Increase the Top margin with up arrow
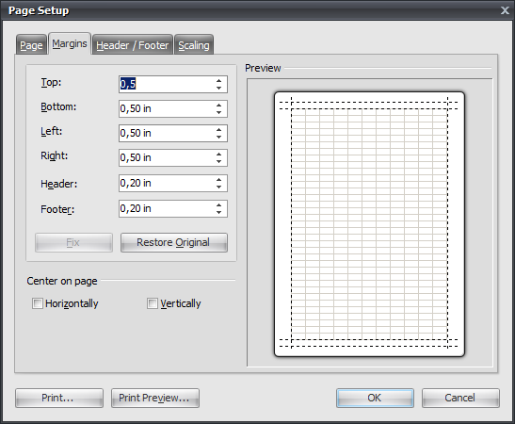The image size is (515, 424). click(219, 80)
